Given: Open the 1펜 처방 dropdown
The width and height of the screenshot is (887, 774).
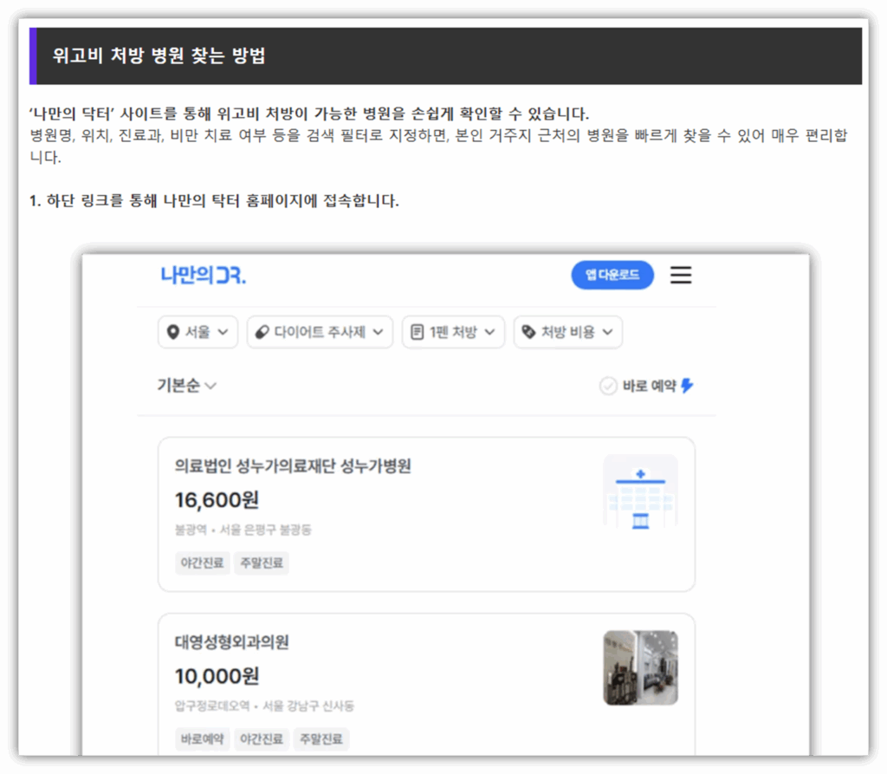Looking at the screenshot, I should (x=453, y=332).
